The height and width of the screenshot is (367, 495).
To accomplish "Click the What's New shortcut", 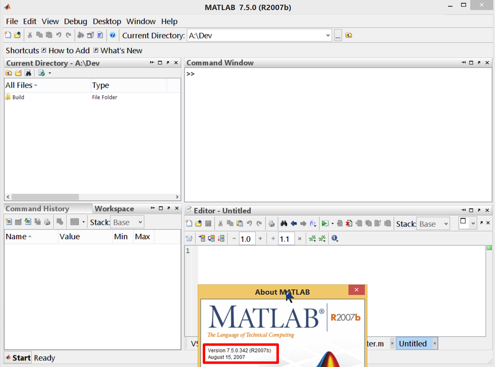I will click(118, 51).
